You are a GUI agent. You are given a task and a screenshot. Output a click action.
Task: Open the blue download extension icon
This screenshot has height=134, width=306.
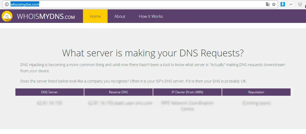[282, 4]
